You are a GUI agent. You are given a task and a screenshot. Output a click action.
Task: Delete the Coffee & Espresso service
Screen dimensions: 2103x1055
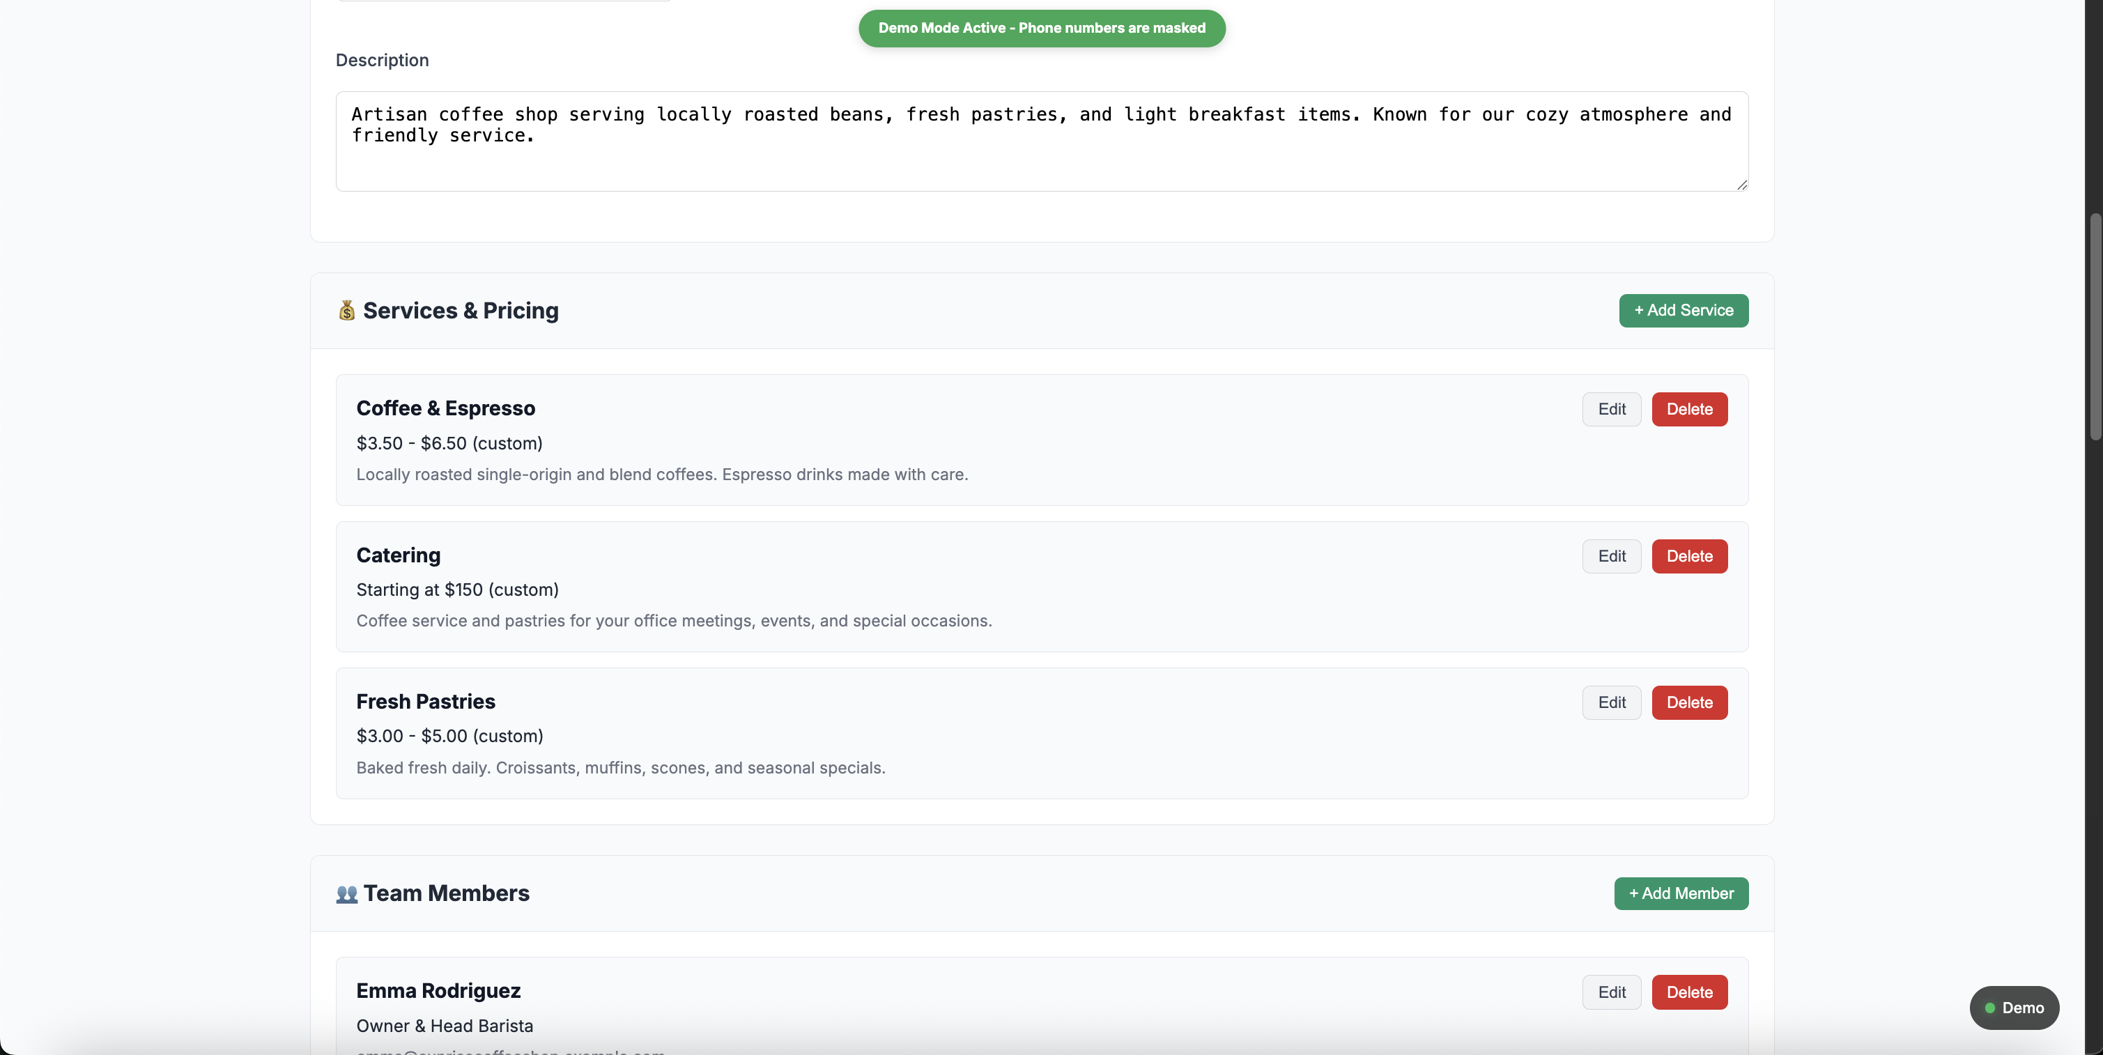coord(1690,409)
